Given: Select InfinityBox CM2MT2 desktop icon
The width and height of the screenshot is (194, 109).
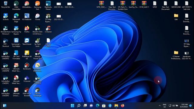Looking at the screenshot, I should [x=5, y=55].
